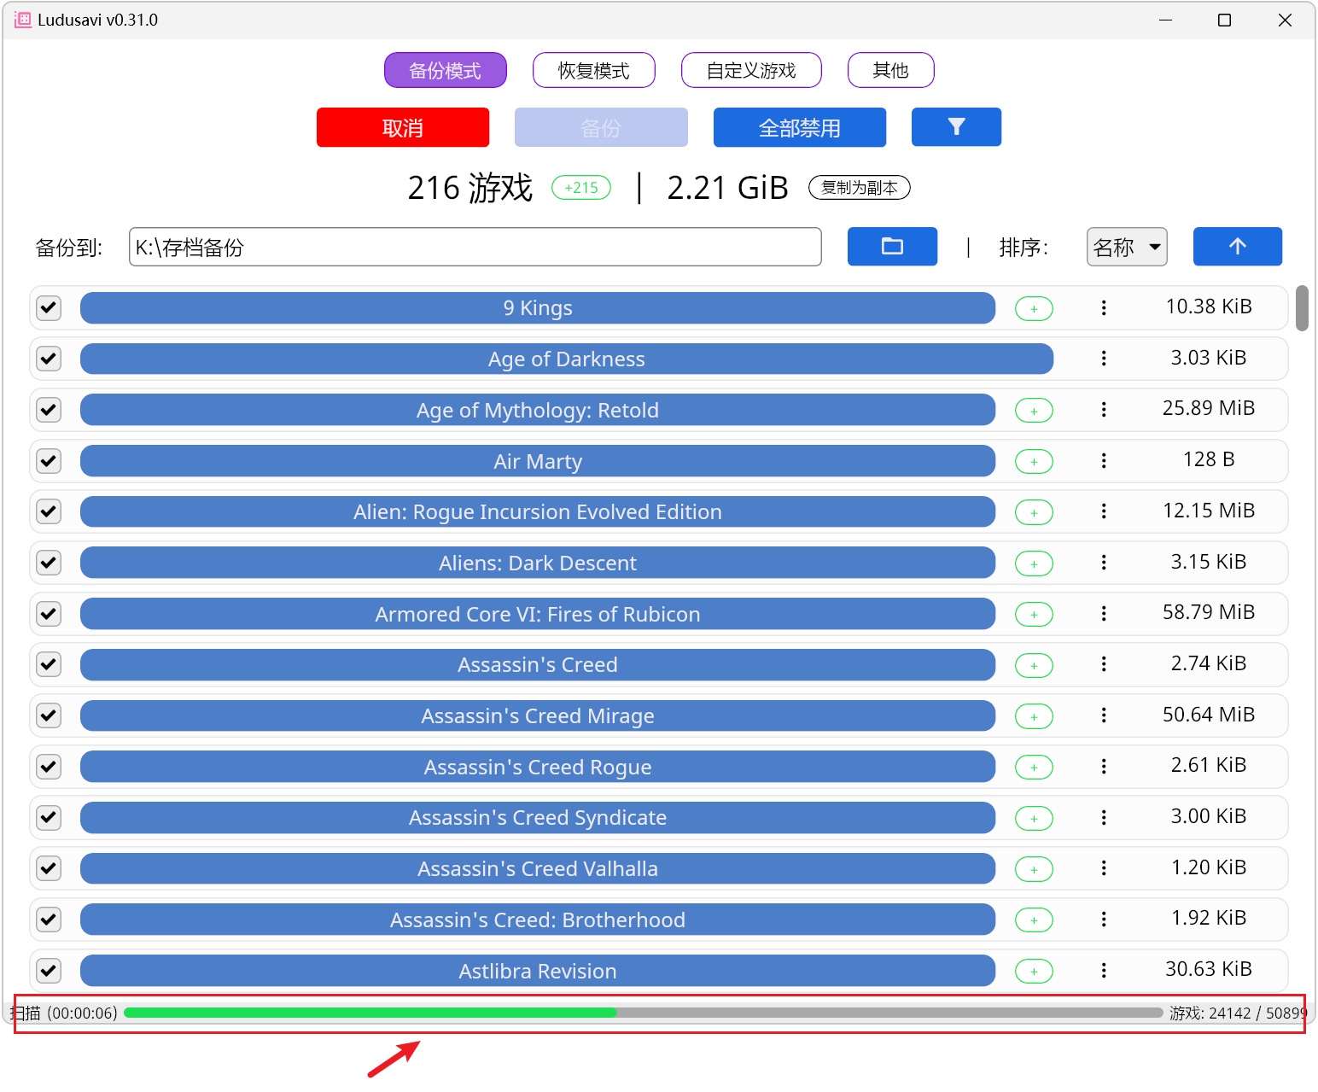This screenshot has height=1092, width=1318.
Task: Expand the Assassin's Creed Syndicate entry
Action: click(538, 818)
